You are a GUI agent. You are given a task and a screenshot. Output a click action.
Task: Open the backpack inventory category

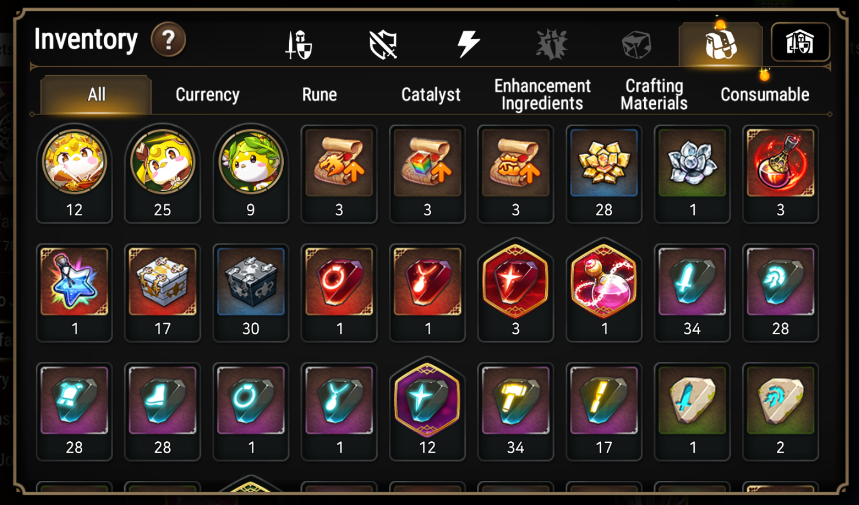pyautogui.click(x=721, y=45)
